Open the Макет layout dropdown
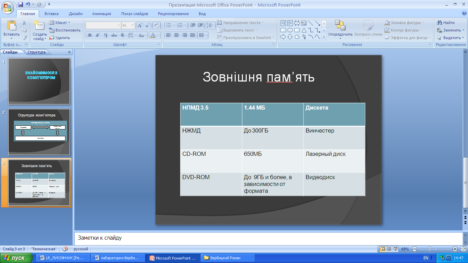This screenshot has height=263, width=468. 60,23
